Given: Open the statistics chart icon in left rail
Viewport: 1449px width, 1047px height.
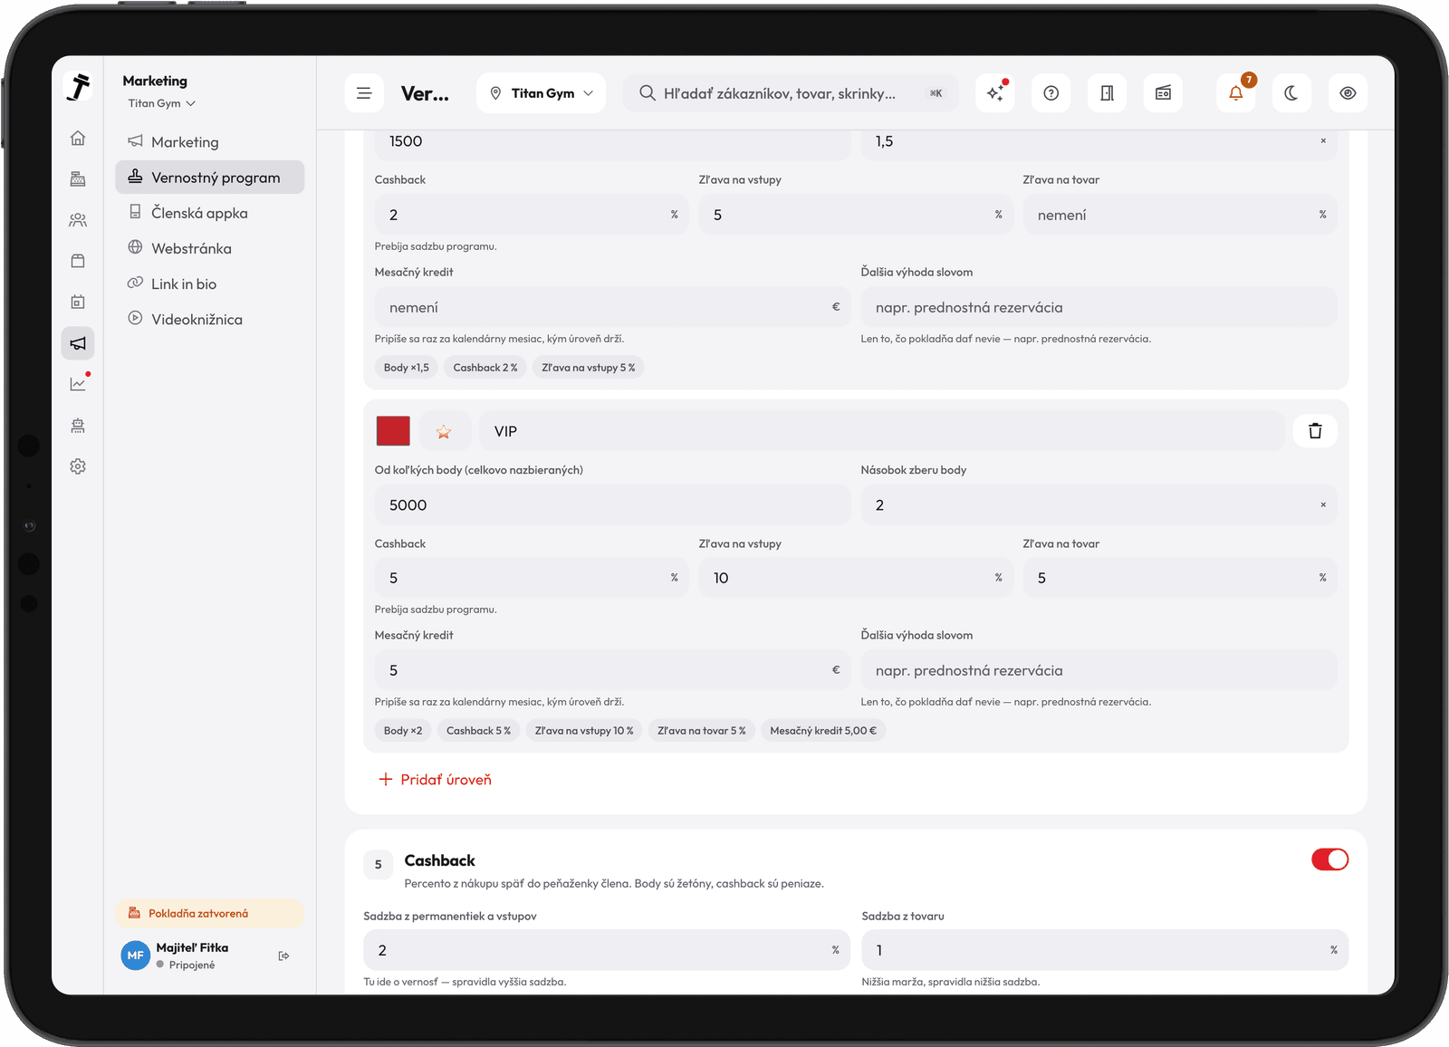Looking at the screenshot, I should pyautogui.click(x=78, y=384).
